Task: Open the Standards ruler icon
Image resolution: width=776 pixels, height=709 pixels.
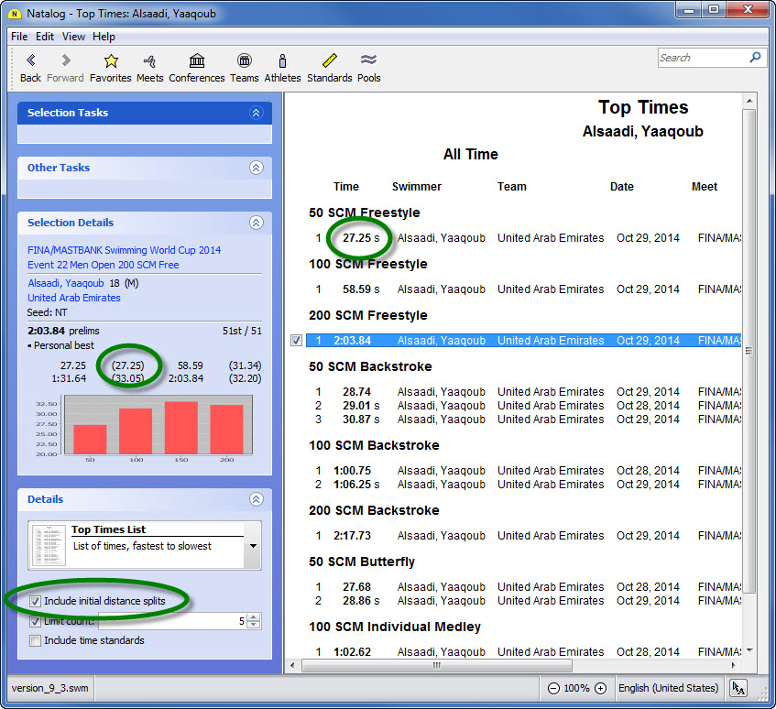Action: point(330,60)
